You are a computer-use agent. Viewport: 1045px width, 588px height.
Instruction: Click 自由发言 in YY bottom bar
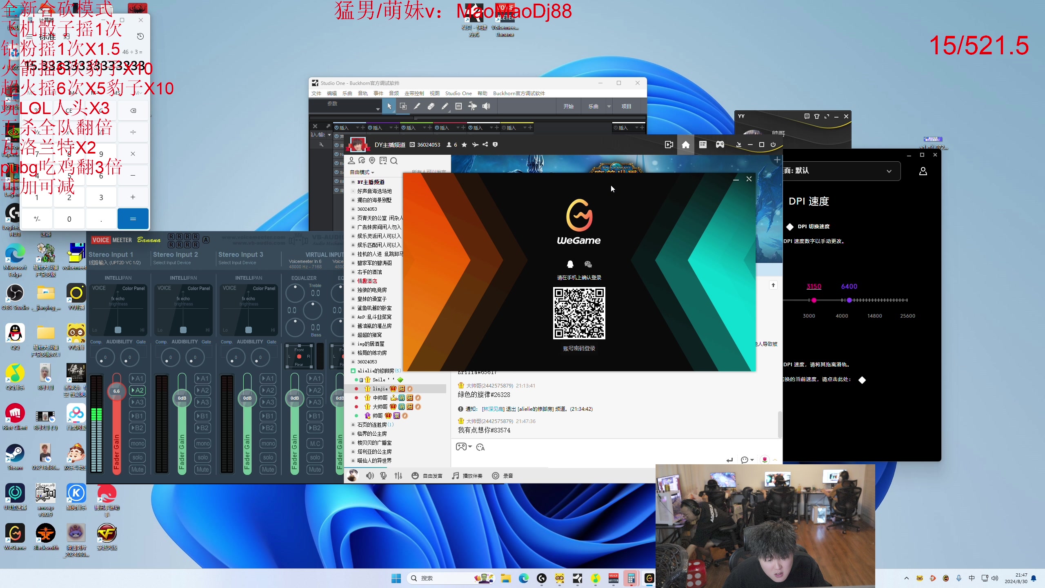pos(427,476)
